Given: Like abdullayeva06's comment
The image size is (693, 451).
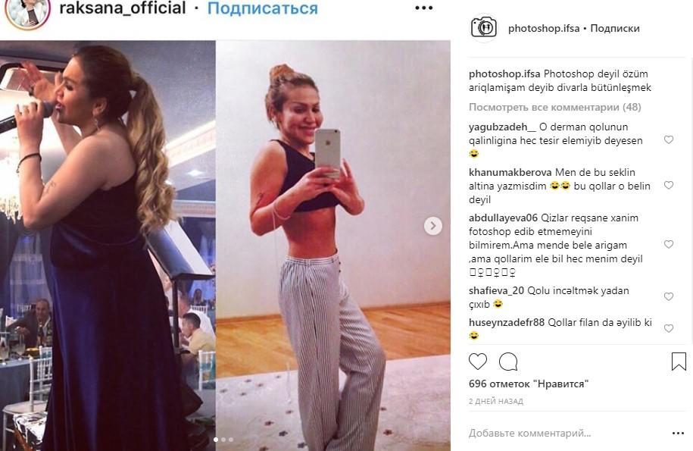Looking at the screenshot, I should tap(669, 244).
